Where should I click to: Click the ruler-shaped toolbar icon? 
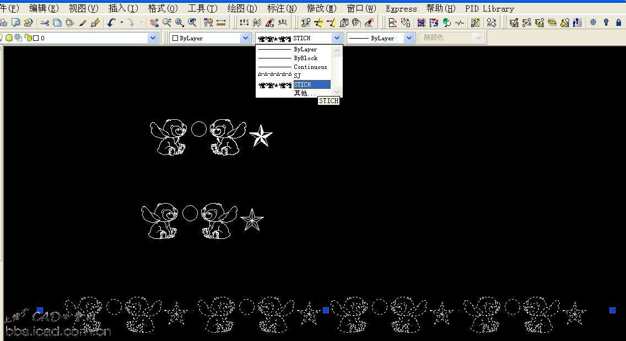pyautogui.click(x=221, y=23)
